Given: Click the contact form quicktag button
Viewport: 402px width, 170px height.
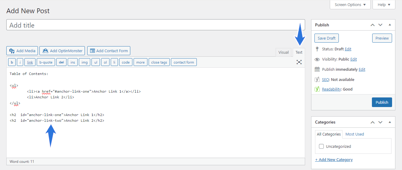Looking at the screenshot, I should click(x=184, y=62).
